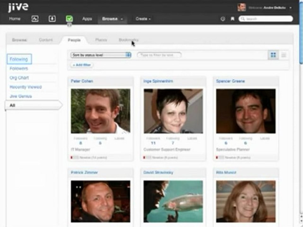Click the Customer Support Engineer title
303x227 pixels.
pos(167,149)
